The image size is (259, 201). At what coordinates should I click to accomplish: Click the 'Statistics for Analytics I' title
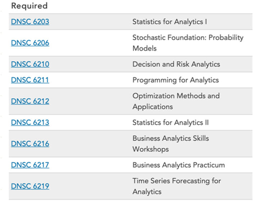coord(169,22)
